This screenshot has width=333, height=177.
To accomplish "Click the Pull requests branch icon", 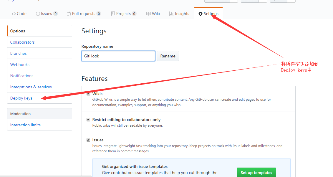I will pyautogui.click(x=69, y=14).
